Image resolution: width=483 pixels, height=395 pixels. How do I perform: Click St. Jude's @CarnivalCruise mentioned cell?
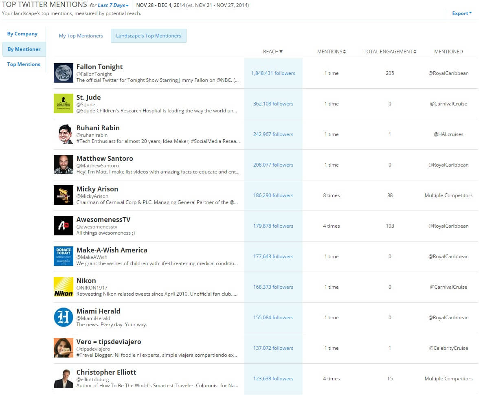(x=448, y=104)
